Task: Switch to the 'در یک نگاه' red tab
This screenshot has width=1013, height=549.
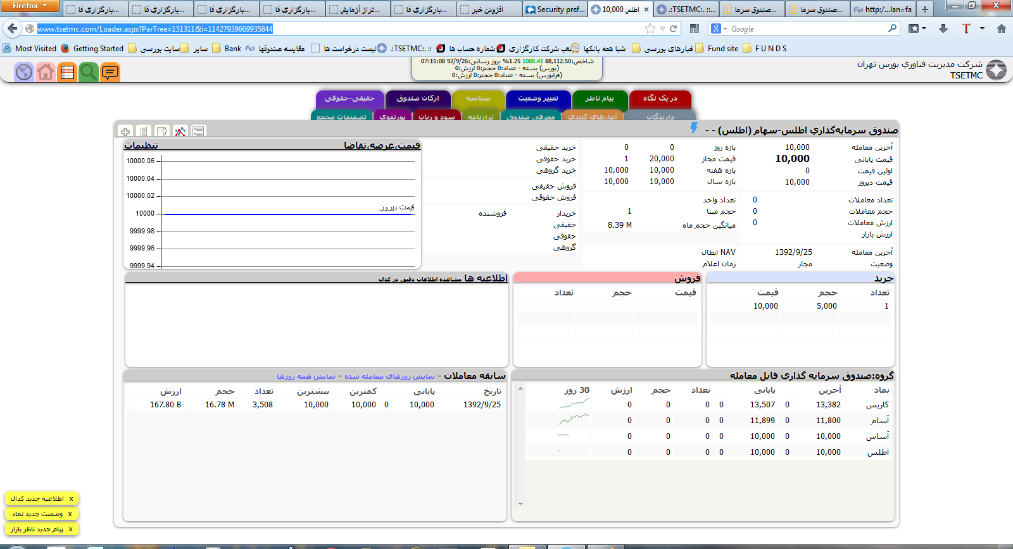Action: point(660,99)
